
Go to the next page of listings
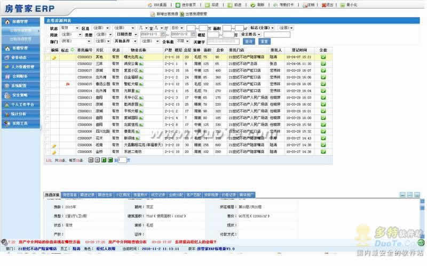(x=105, y=160)
